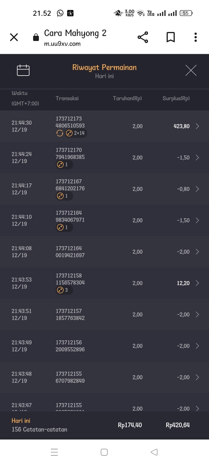Tap the free spin icon in 21:44:30 row
This screenshot has width=209, height=465.
pyautogui.click(x=60, y=133)
